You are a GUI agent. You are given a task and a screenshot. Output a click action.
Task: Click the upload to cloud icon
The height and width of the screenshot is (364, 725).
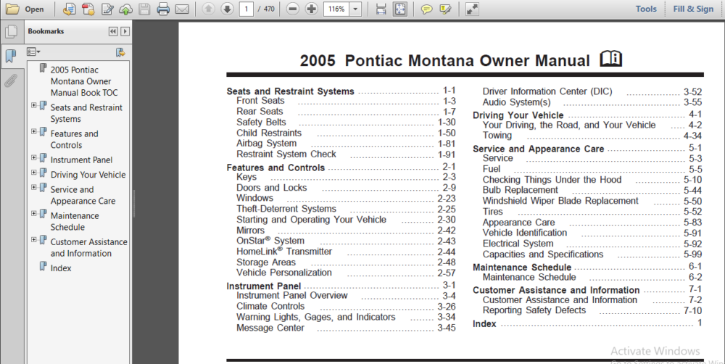tap(125, 9)
